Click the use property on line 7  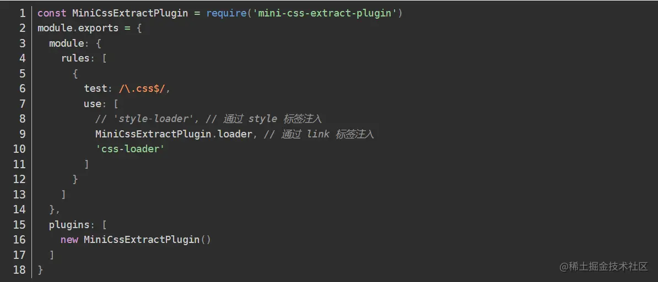pos(93,104)
